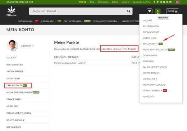Click Dietmar's profile photo

tap(12, 46)
